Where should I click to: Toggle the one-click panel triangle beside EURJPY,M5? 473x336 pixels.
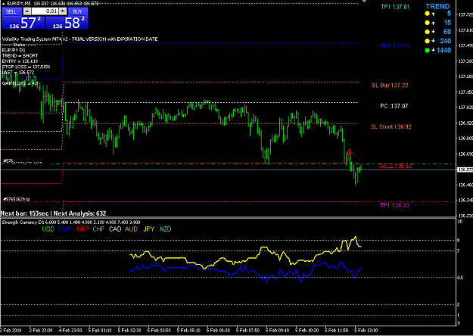tap(3, 4)
